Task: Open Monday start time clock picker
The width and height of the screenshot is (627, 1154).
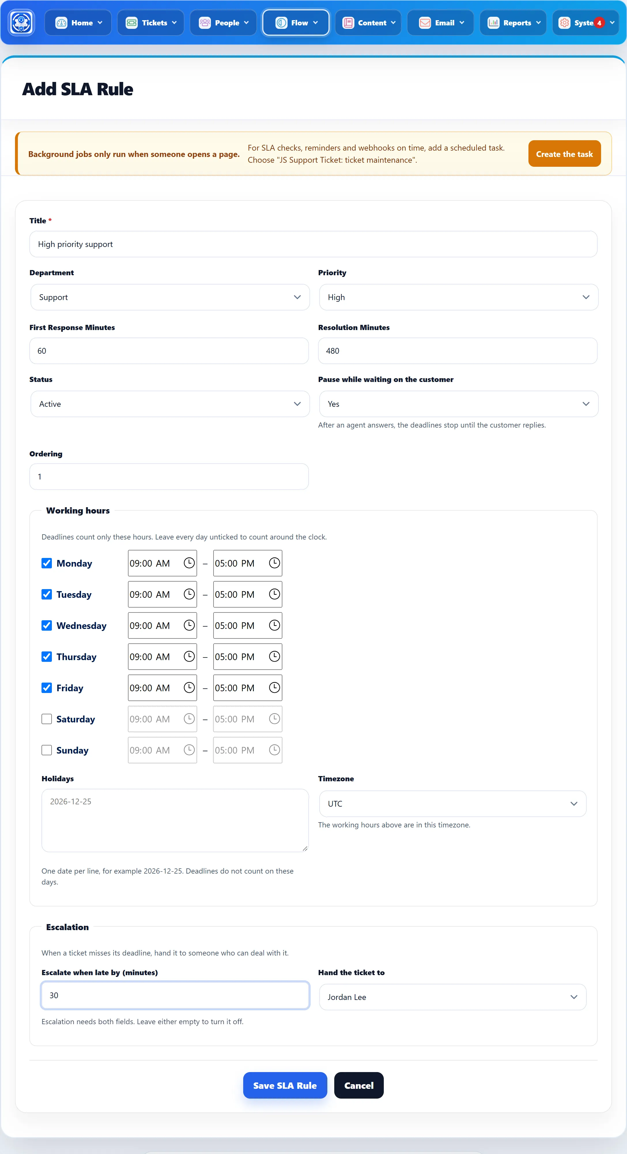Action: [189, 563]
